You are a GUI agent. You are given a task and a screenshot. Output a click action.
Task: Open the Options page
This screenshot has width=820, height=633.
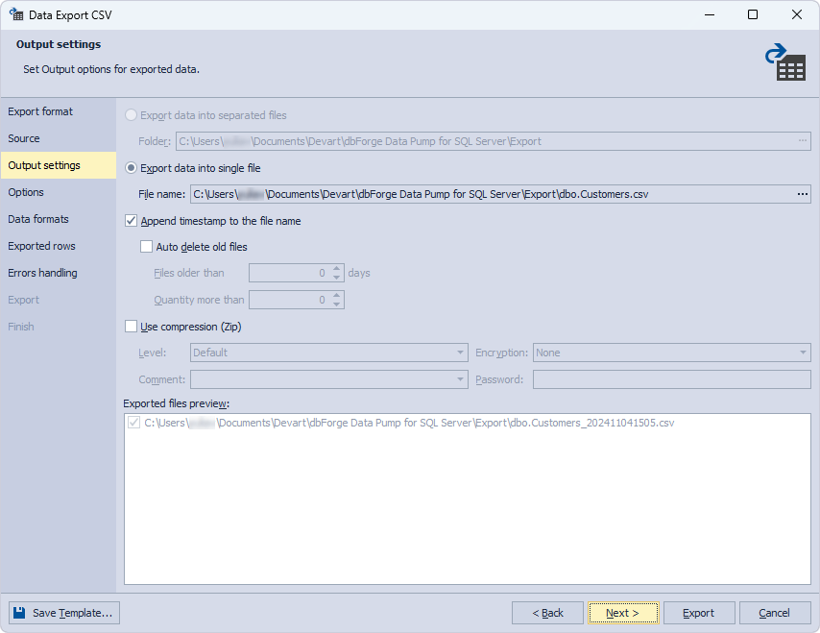[x=58, y=192]
